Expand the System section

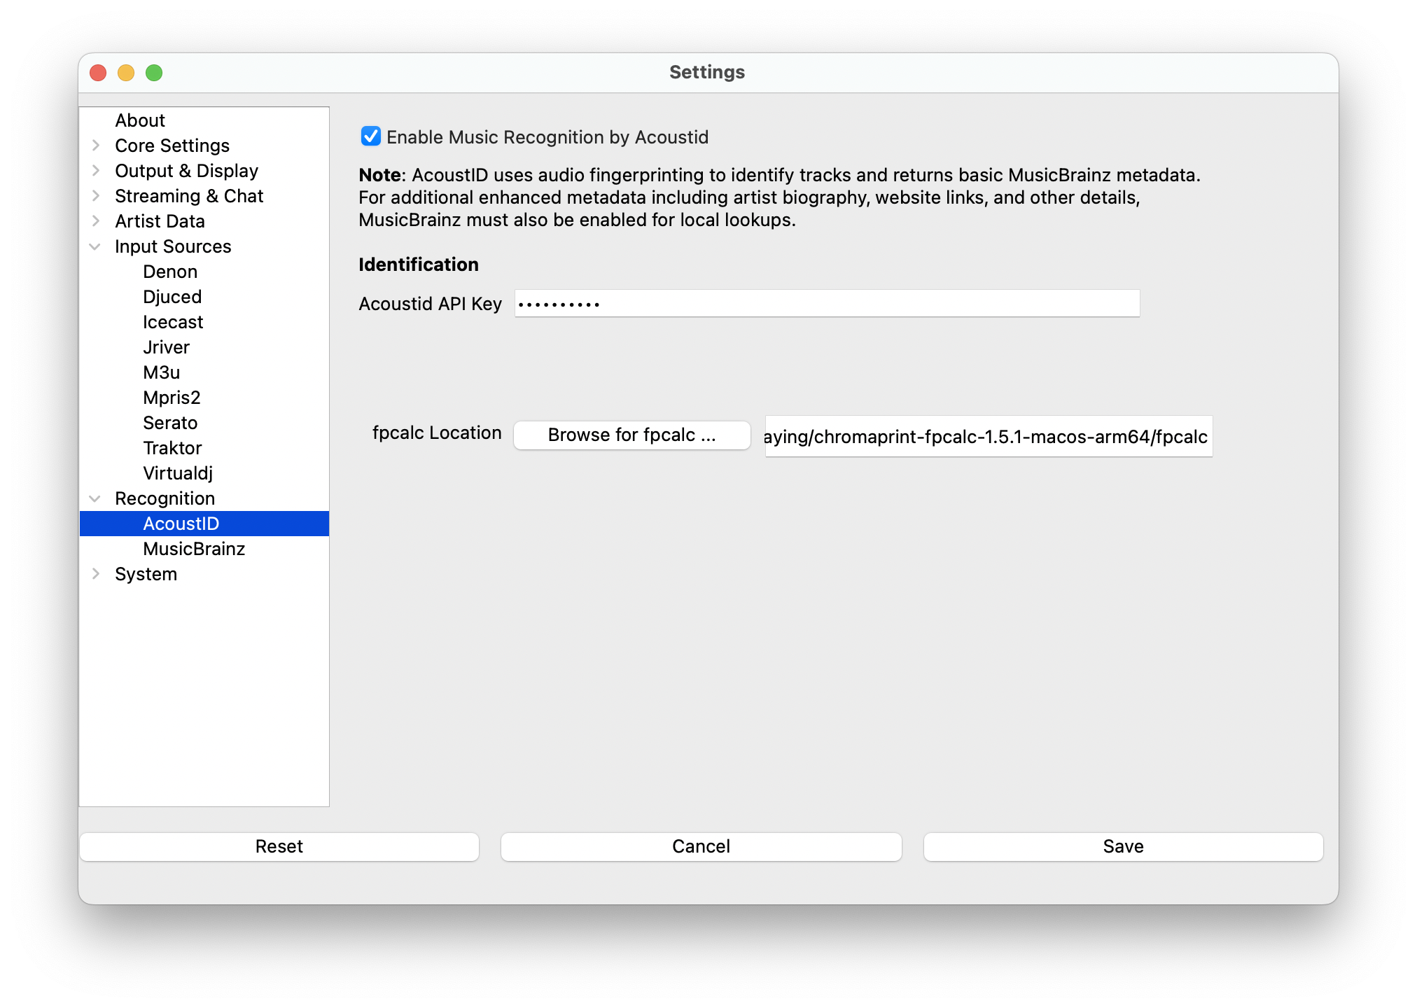pyautogui.click(x=96, y=574)
